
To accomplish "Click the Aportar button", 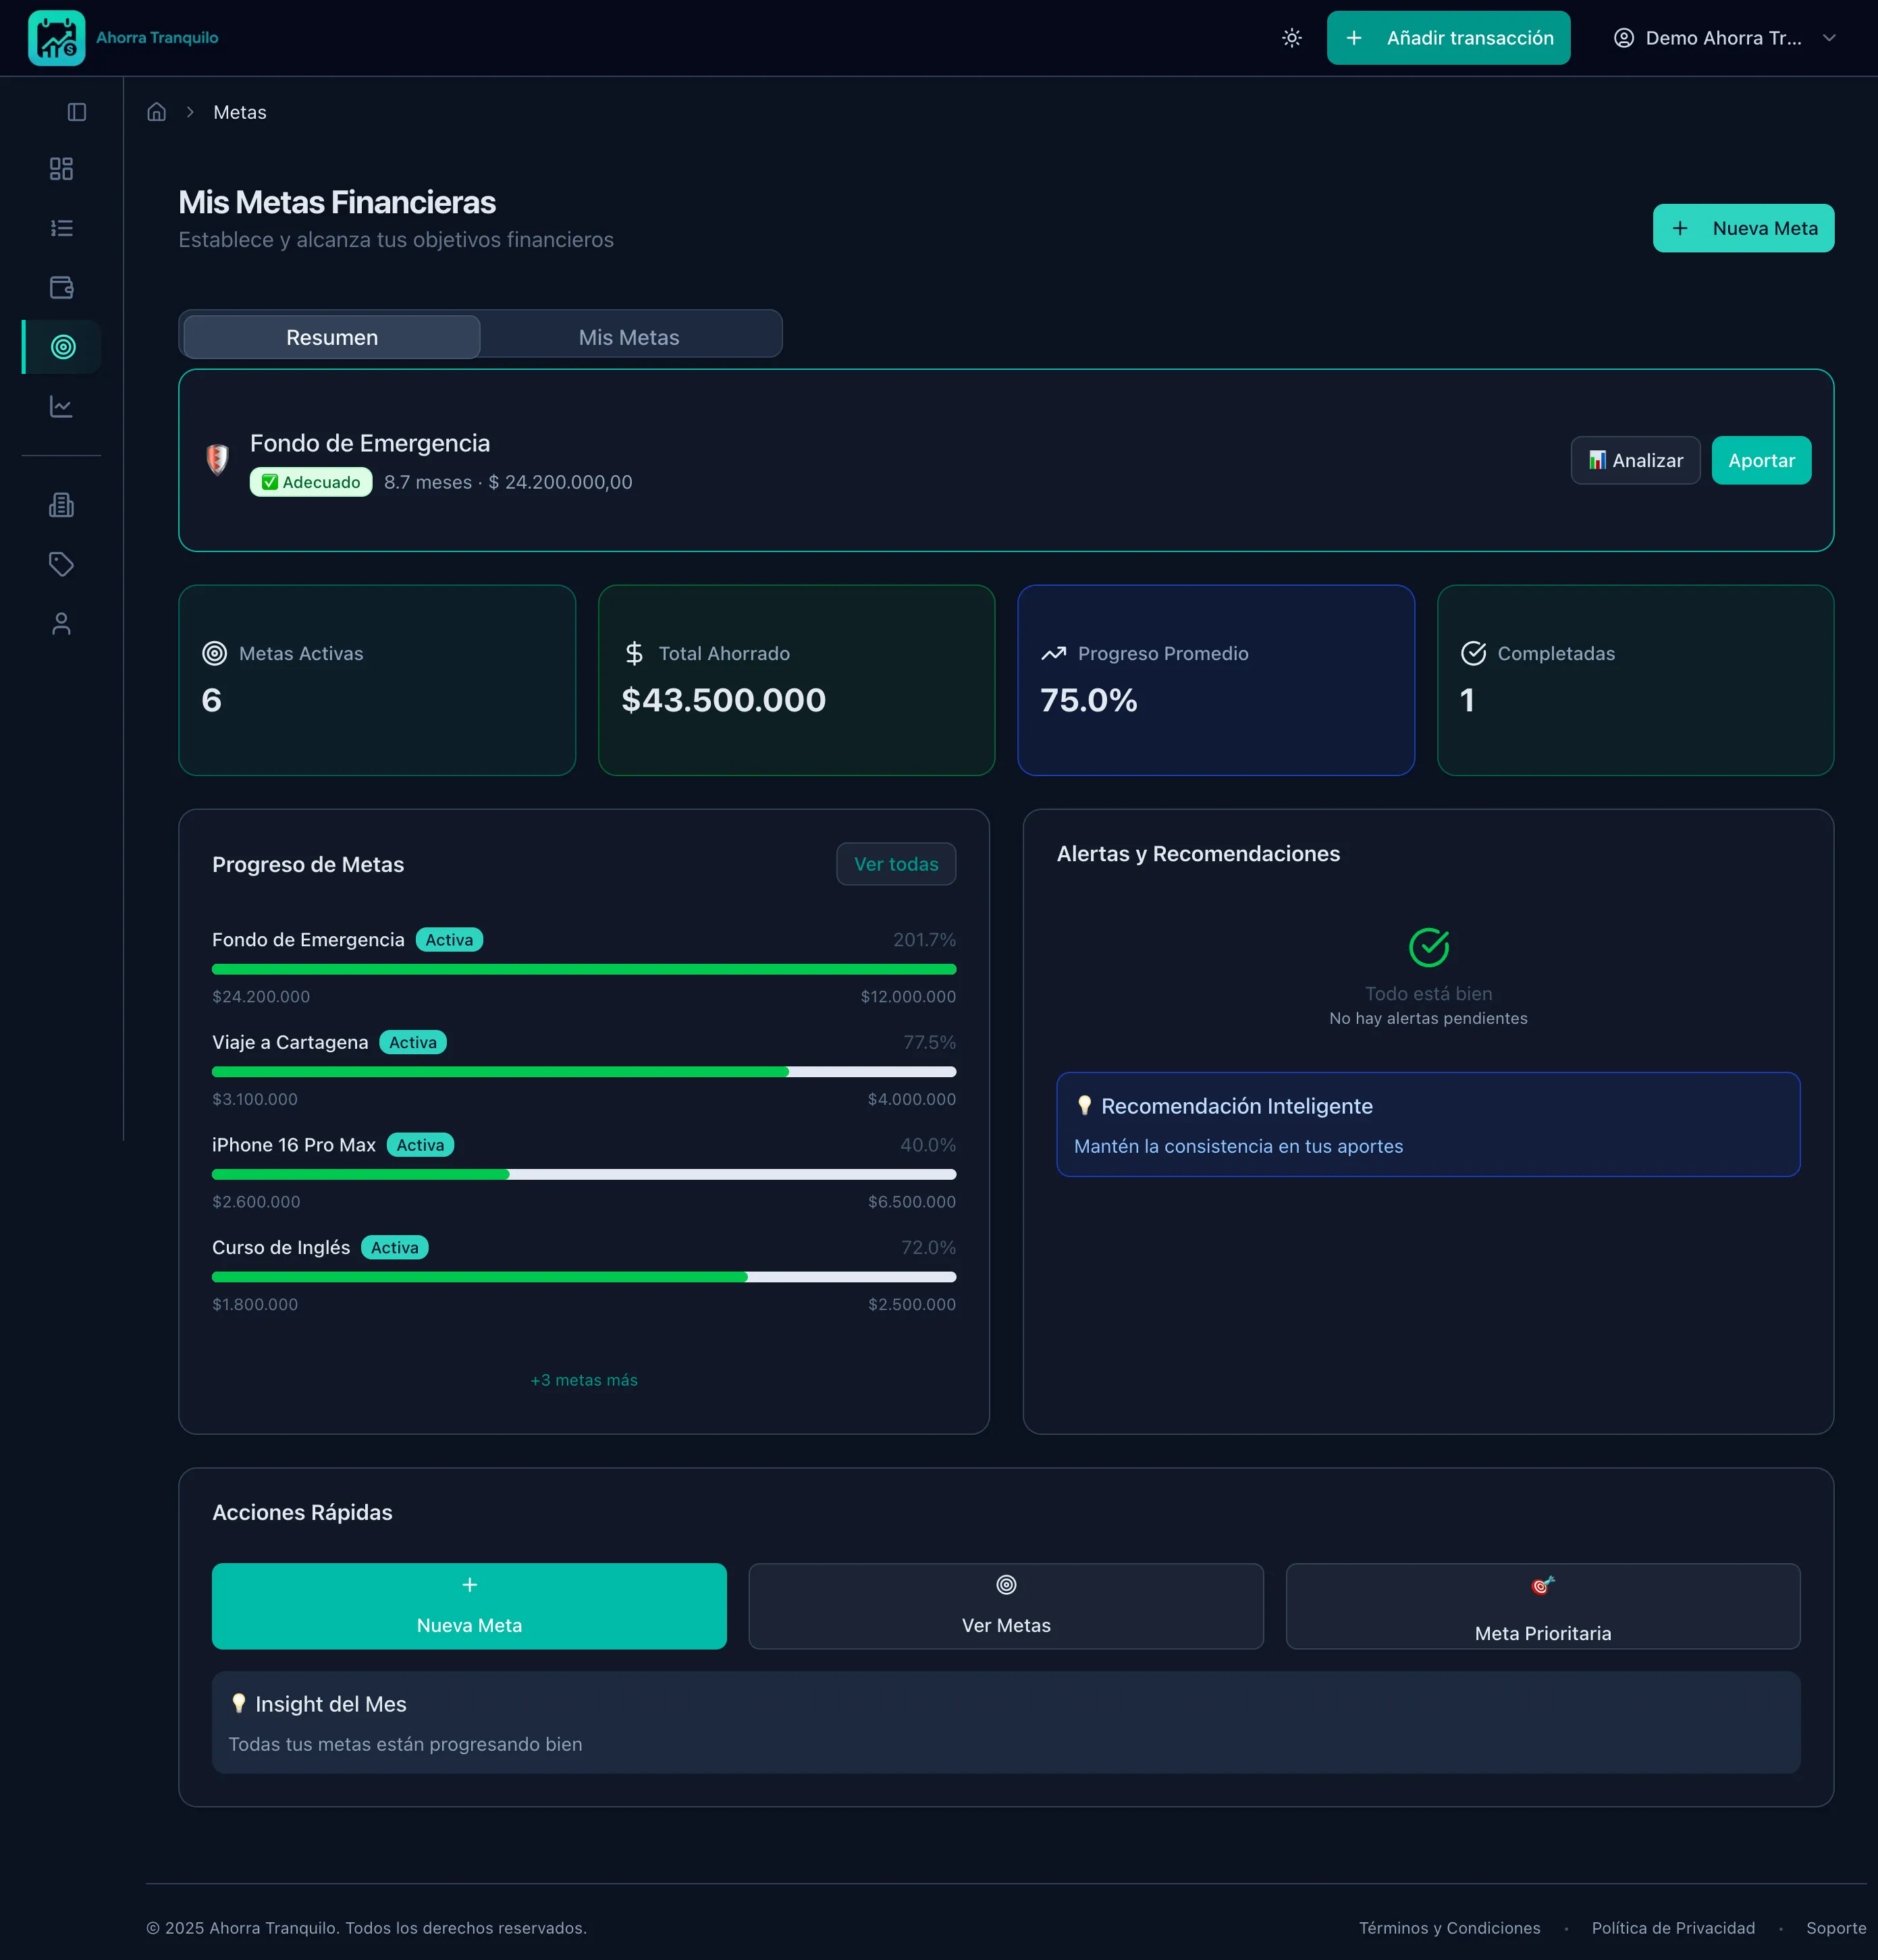I will 1760,460.
